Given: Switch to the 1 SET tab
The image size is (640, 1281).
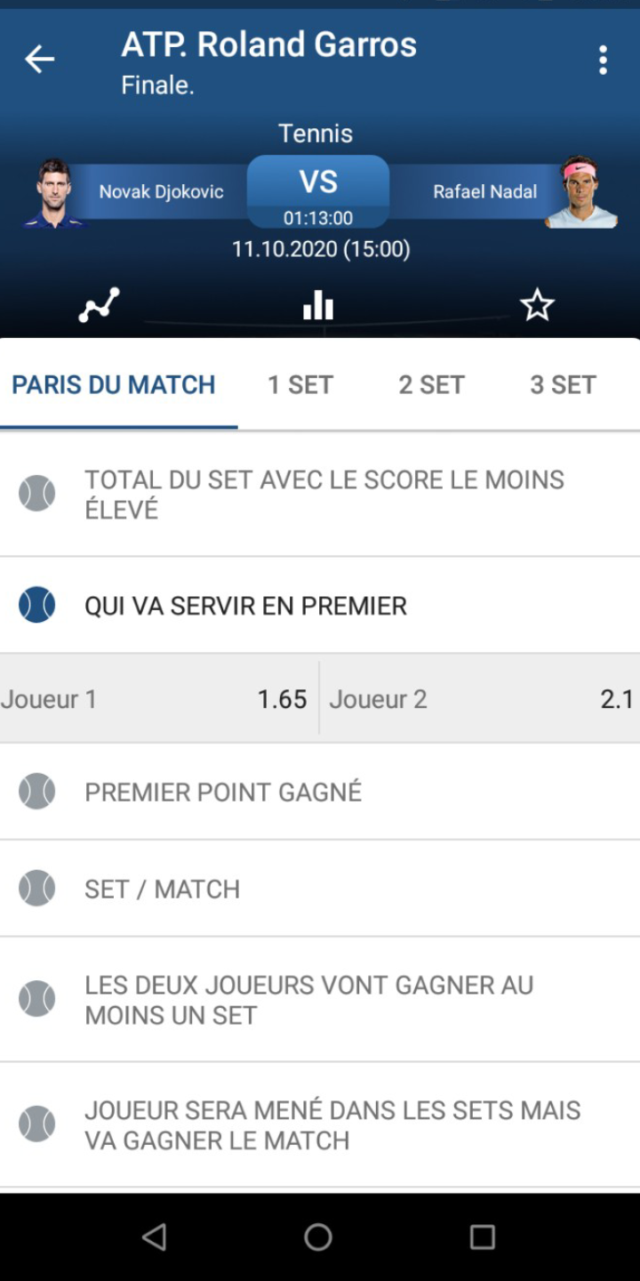Looking at the screenshot, I should click(x=300, y=384).
